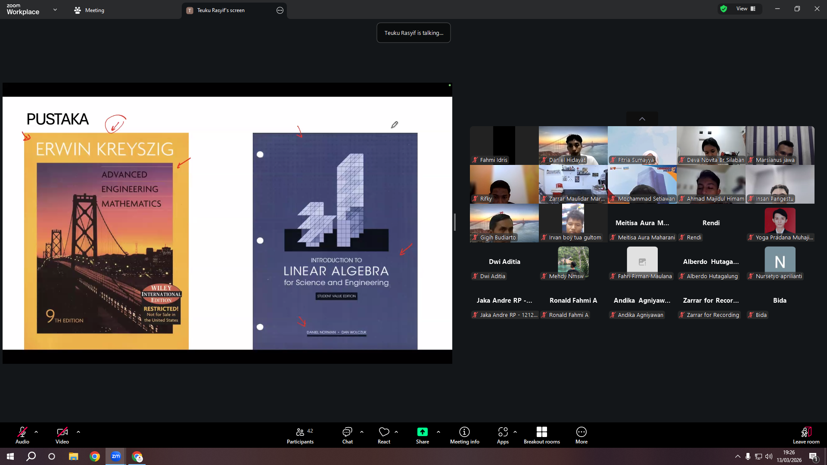
Task: Select Fitria Sumayya video tile
Action: coord(642,146)
